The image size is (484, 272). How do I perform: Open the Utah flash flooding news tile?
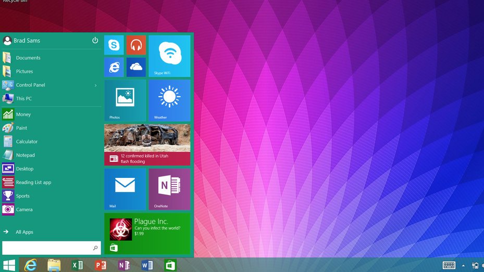(x=147, y=145)
